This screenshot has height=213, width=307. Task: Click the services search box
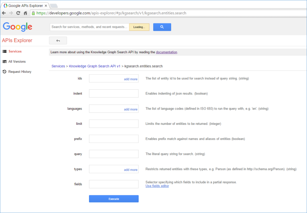[x=89, y=27]
